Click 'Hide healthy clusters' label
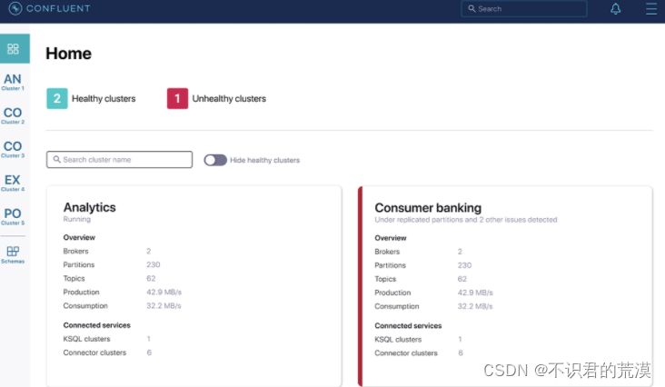Screen dimensions: 665x387 264,160
